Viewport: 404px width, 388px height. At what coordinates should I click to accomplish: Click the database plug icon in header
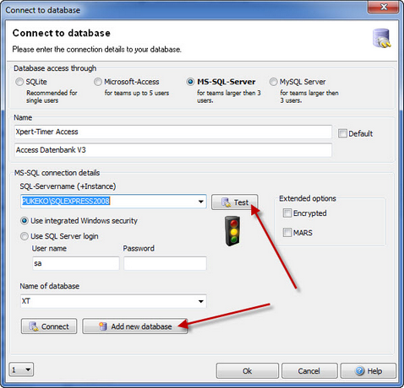(x=381, y=38)
